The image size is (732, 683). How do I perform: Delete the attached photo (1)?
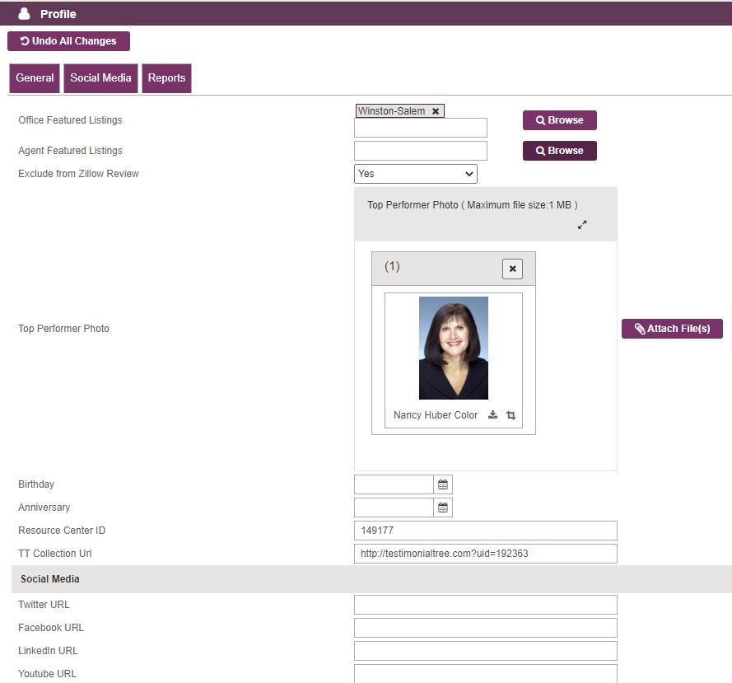coord(512,269)
